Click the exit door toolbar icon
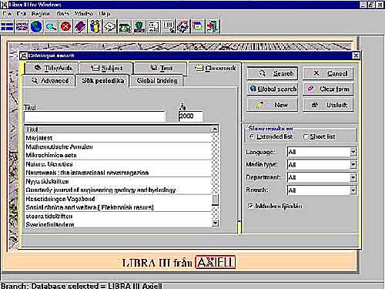This screenshot has width=385, height=289. (x=213, y=26)
